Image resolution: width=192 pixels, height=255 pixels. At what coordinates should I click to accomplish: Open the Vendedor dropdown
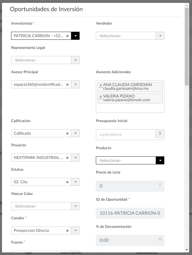[x=130, y=36]
